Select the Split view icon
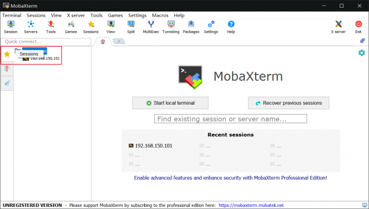Viewport: 369px width, 209px height. [131, 27]
